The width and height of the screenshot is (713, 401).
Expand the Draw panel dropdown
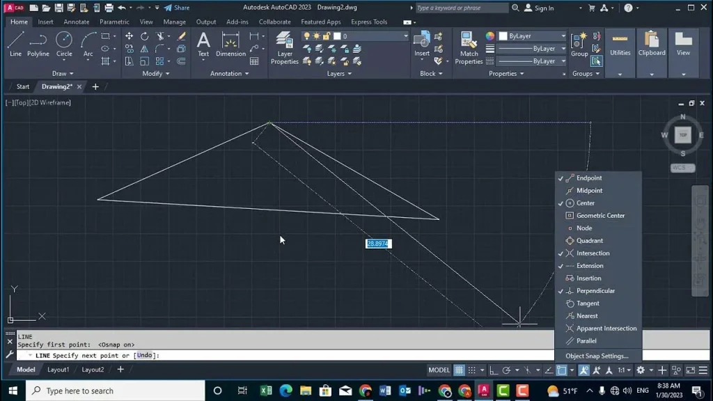click(63, 74)
